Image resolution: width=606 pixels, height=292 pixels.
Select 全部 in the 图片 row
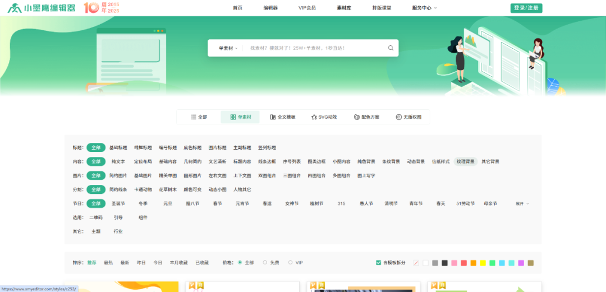[96, 175]
